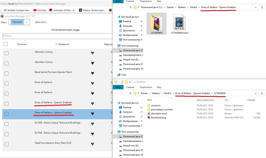
Task: Check Base Game Portraits Gender Patch mod
Action: 6,73
